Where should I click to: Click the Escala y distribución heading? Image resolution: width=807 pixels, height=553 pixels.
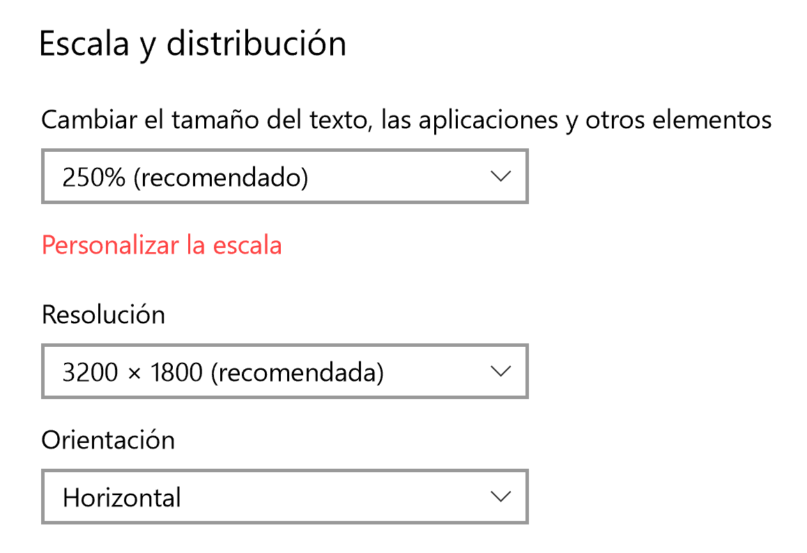(192, 44)
